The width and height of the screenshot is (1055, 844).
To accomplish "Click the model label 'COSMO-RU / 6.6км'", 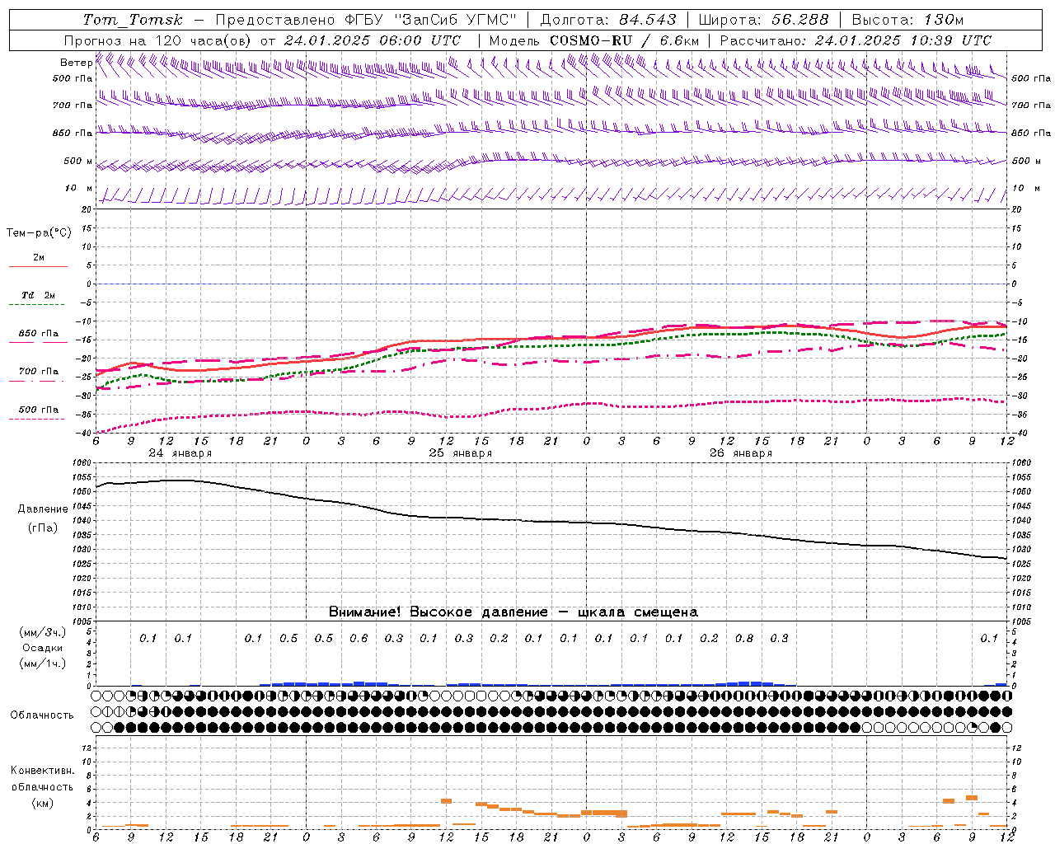I will (x=624, y=40).
